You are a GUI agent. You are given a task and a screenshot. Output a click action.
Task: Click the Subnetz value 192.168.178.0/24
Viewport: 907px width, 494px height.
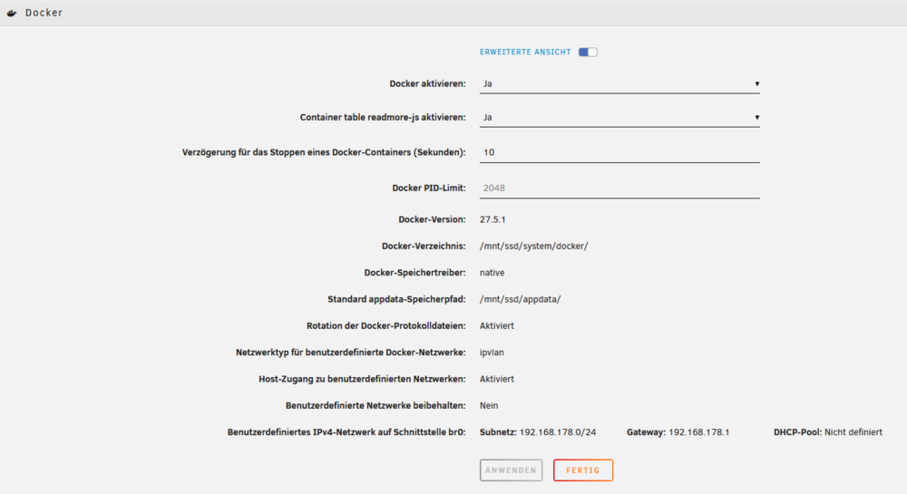[x=558, y=432]
